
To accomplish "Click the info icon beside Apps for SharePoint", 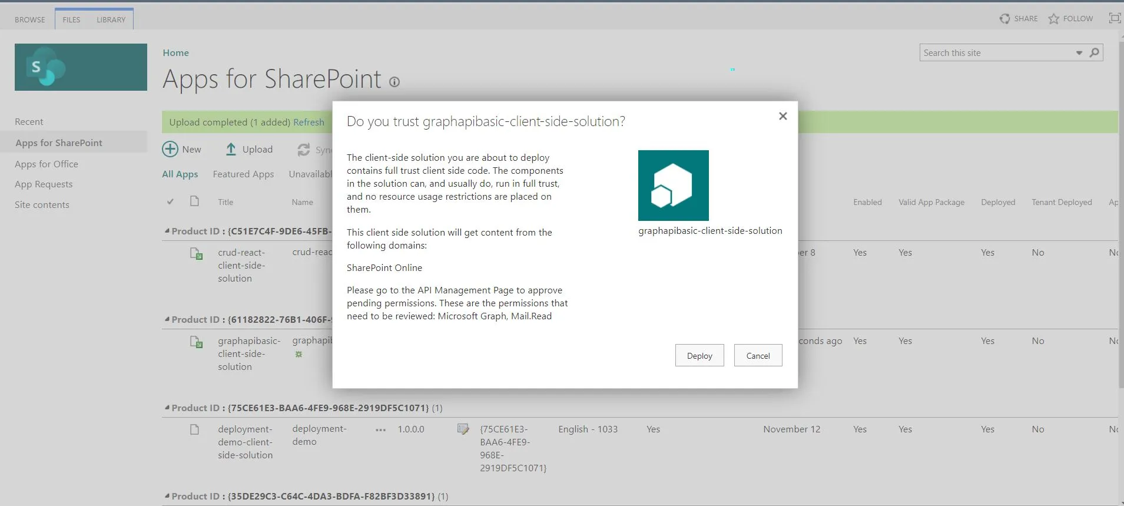I will (394, 82).
